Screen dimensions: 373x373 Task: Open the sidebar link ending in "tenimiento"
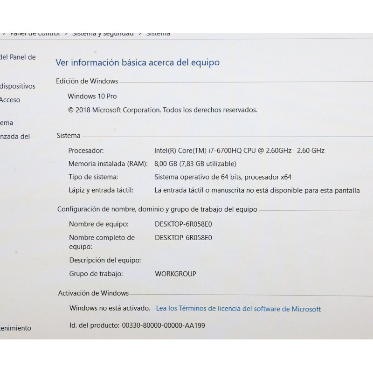click(x=15, y=328)
